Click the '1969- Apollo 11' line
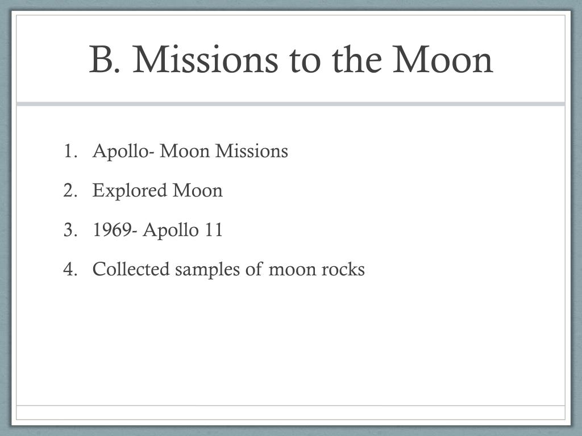 [x=157, y=230]
